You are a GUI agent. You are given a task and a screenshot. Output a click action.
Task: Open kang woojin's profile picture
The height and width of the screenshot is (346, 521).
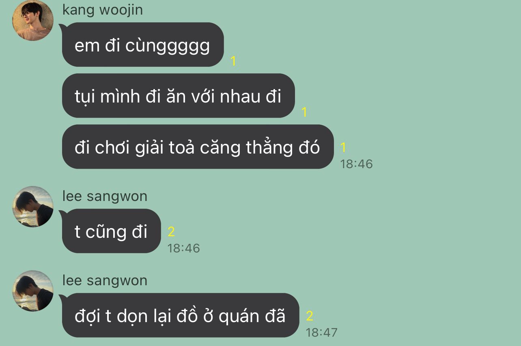[33, 21]
